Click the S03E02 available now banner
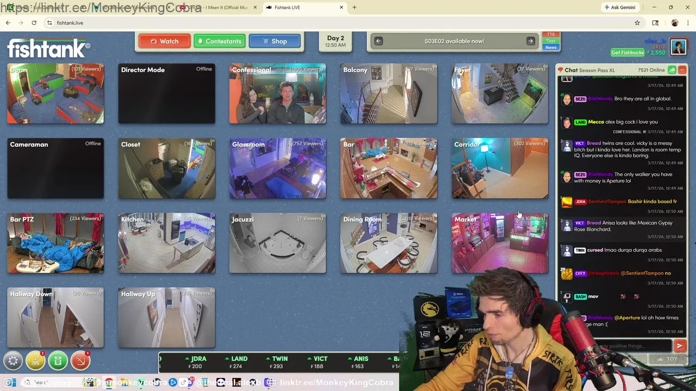The width and height of the screenshot is (696, 391). pos(454,41)
